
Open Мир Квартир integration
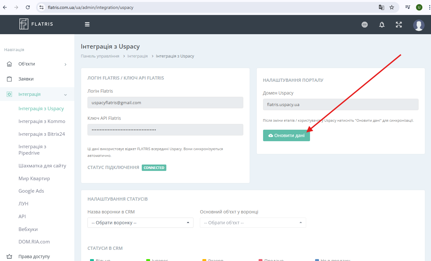click(34, 178)
